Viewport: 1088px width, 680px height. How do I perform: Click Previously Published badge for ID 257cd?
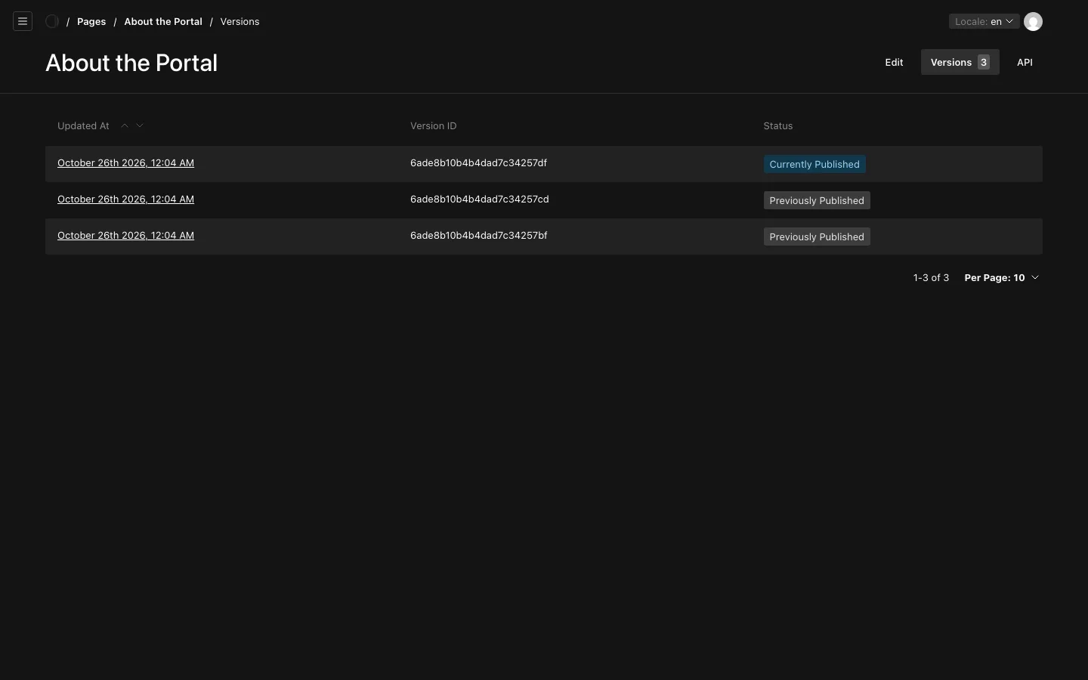pos(817,200)
